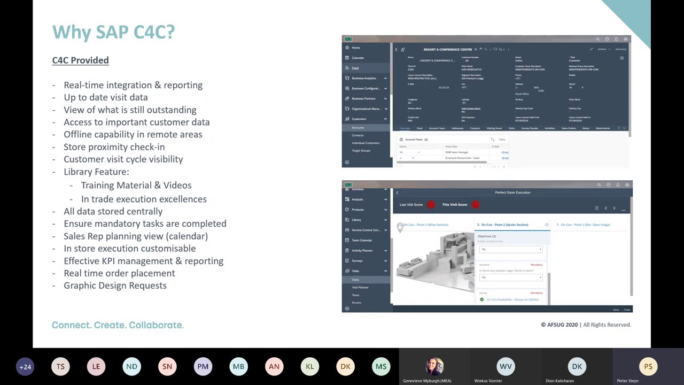Viewport: 684px width, 385px height.
Task: Open Calendar in the sidebar
Action: pos(367,58)
